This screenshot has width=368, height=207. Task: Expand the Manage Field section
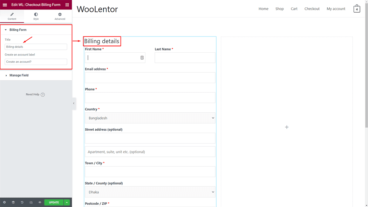pyautogui.click(x=19, y=75)
